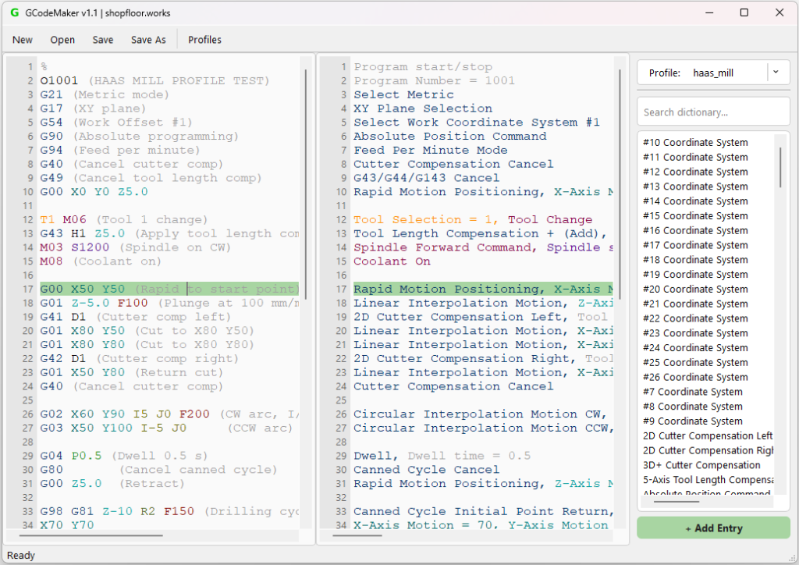Click the M08 Coolant on line
This screenshot has height=565, width=799.
tap(101, 261)
